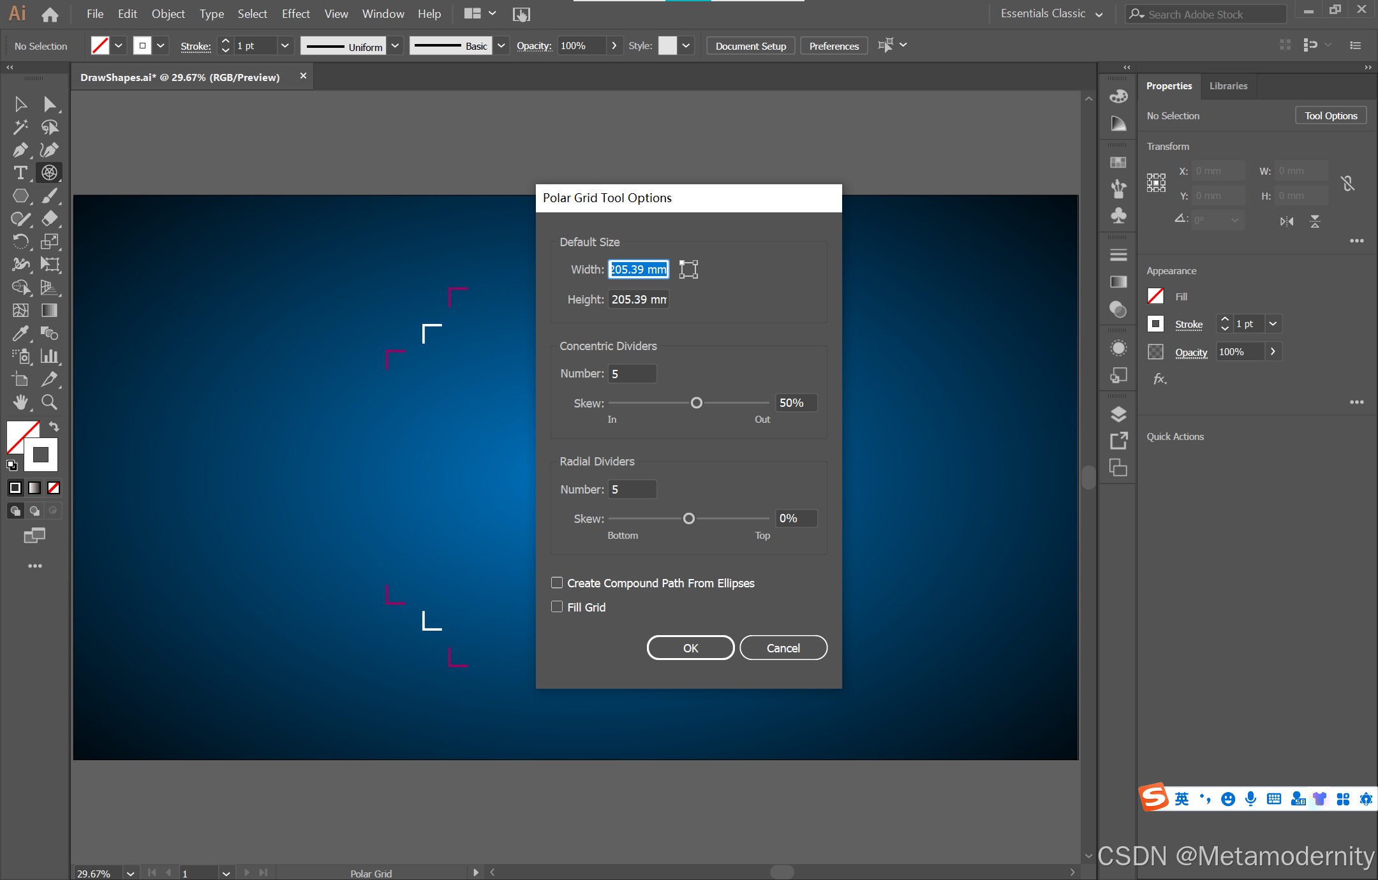Image resolution: width=1378 pixels, height=880 pixels.
Task: Switch to the Libraries tab
Action: [x=1228, y=86]
